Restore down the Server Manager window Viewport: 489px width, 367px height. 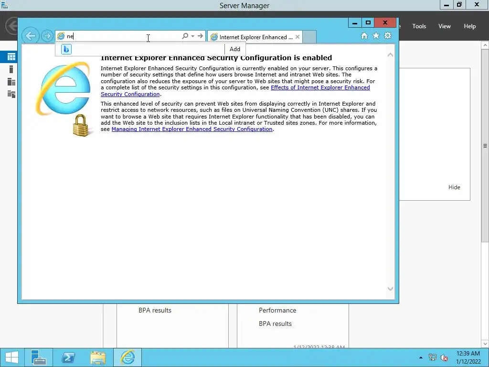459,5
